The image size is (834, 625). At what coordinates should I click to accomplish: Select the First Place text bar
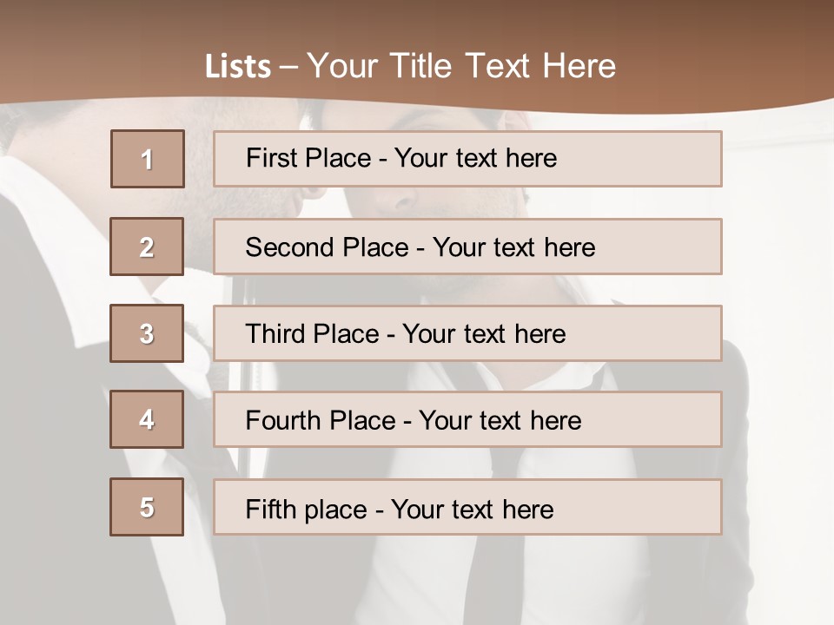(x=467, y=159)
